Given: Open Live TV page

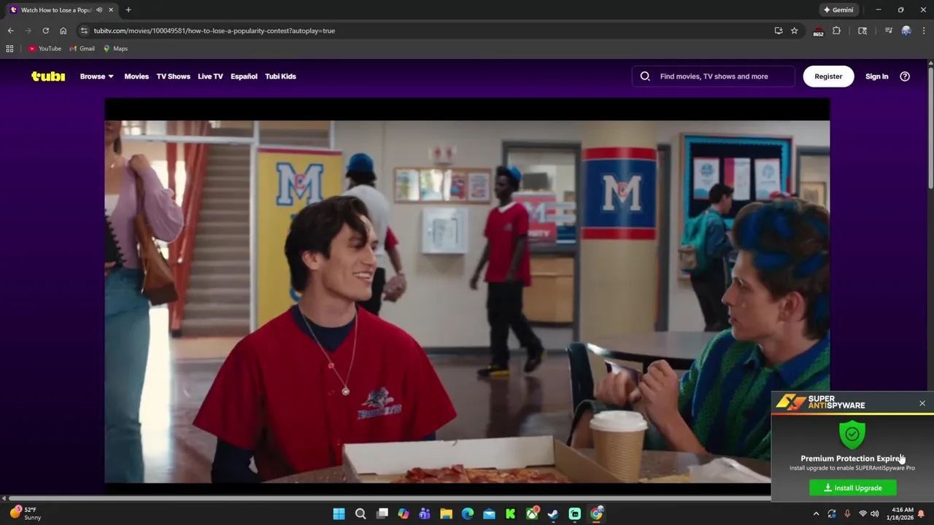Looking at the screenshot, I should point(210,76).
